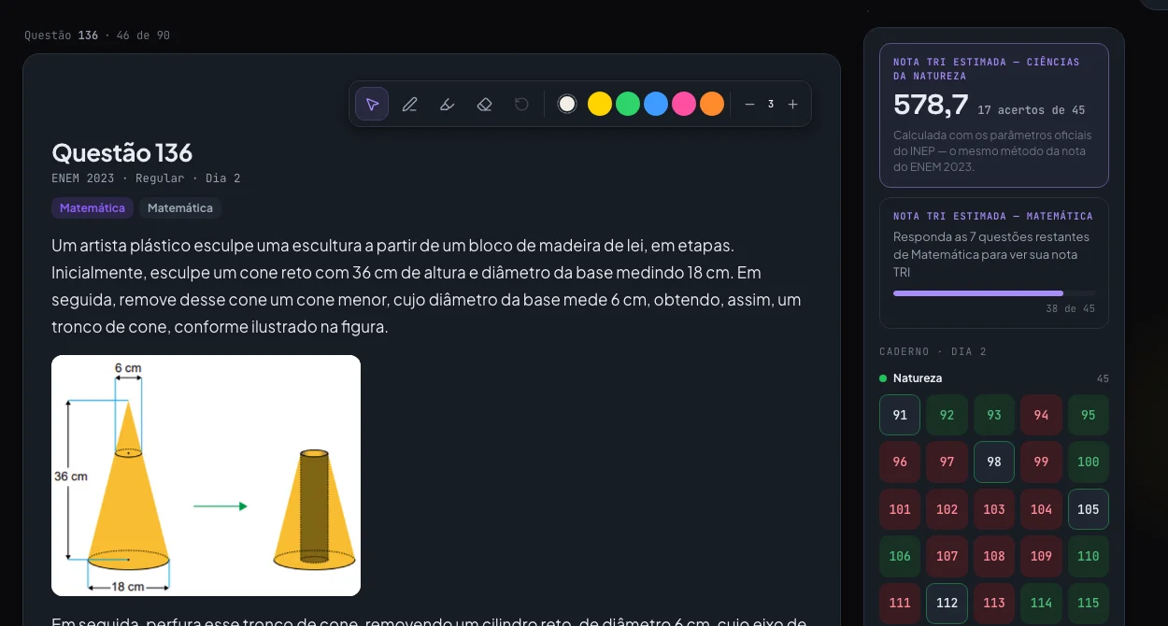
Task: Go to question 114
Action: point(1041,604)
